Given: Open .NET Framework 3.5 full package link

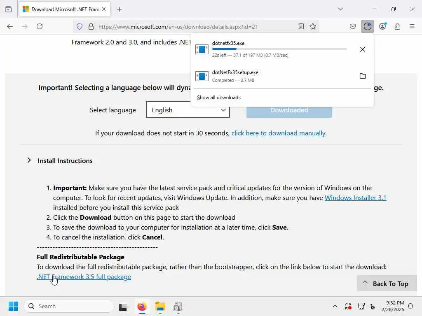Looking at the screenshot, I should point(84,277).
